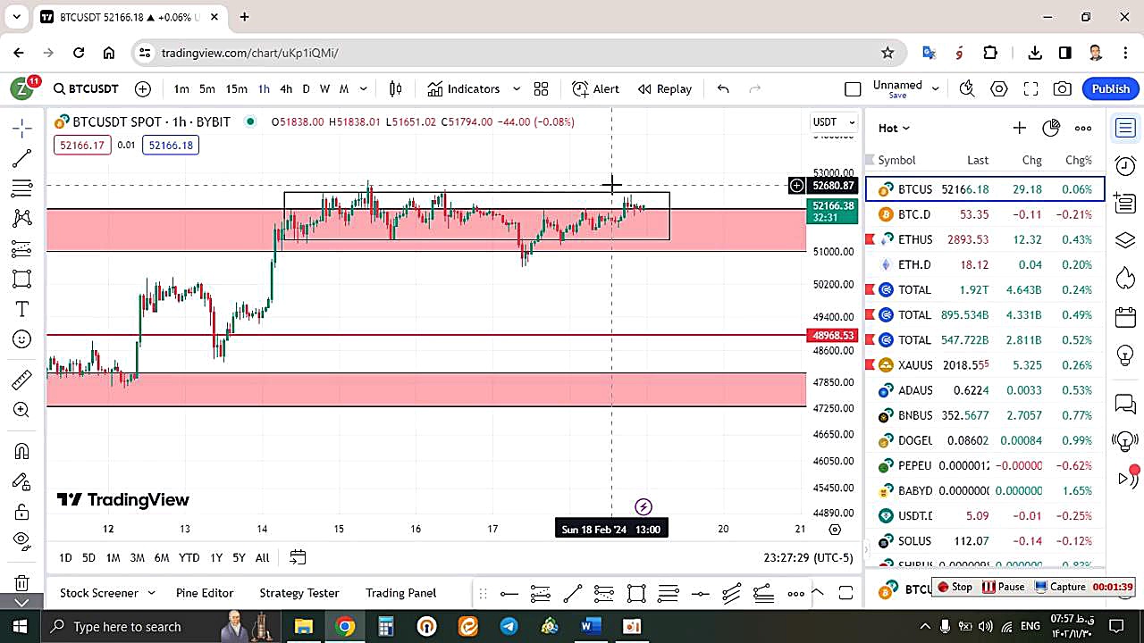The height and width of the screenshot is (643, 1144).
Task: Expand Unnamed layout dropdown arrow
Action: point(935,88)
